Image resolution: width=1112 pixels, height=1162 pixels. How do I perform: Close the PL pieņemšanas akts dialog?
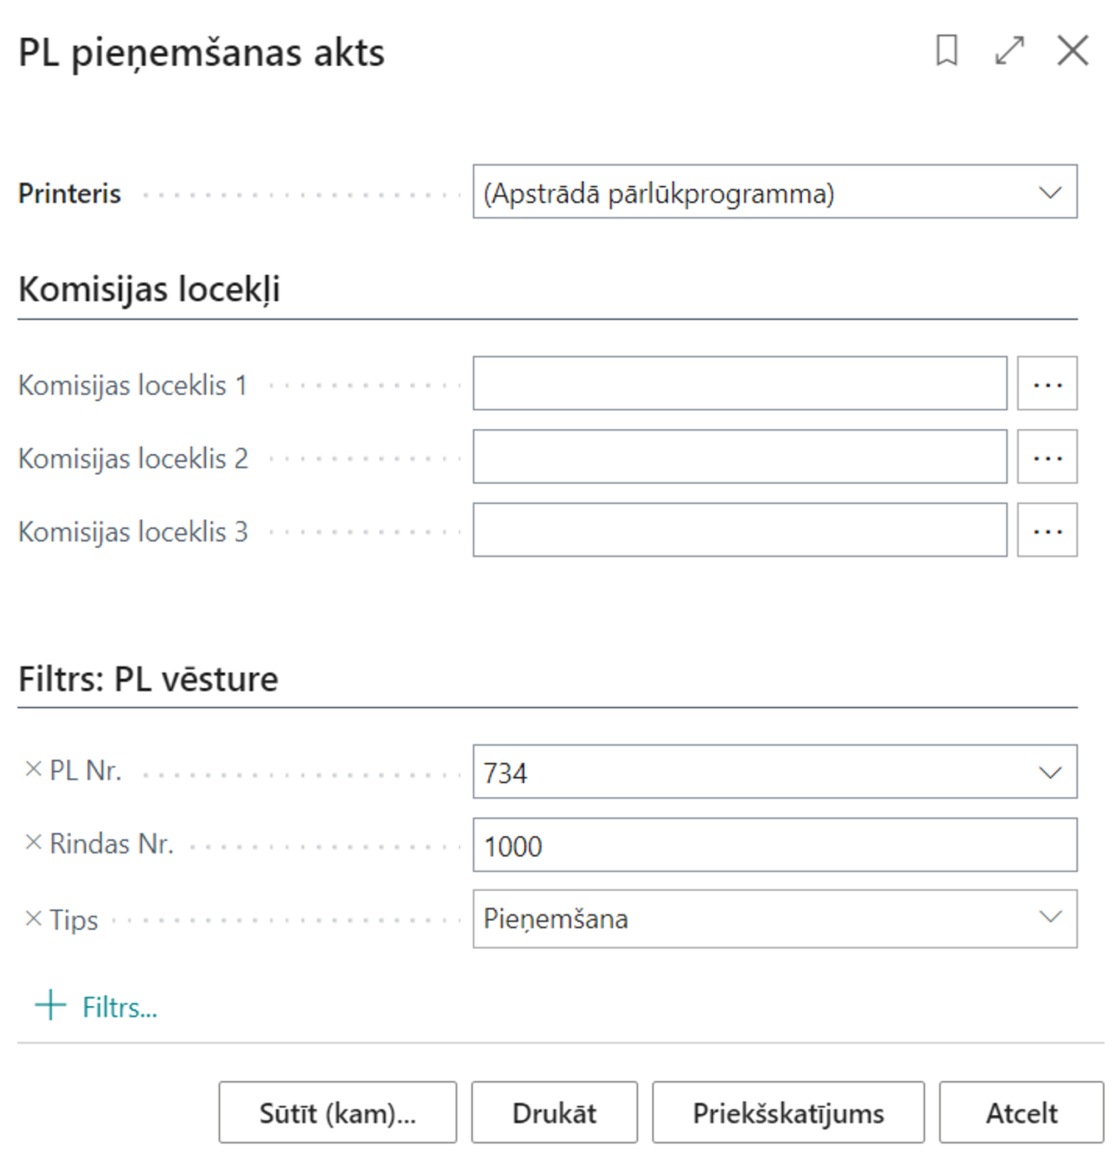click(1073, 51)
